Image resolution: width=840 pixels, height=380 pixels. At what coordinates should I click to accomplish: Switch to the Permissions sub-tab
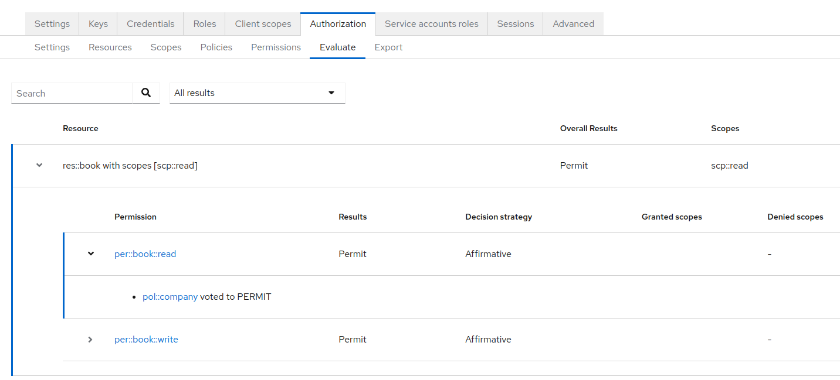(276, 47)
